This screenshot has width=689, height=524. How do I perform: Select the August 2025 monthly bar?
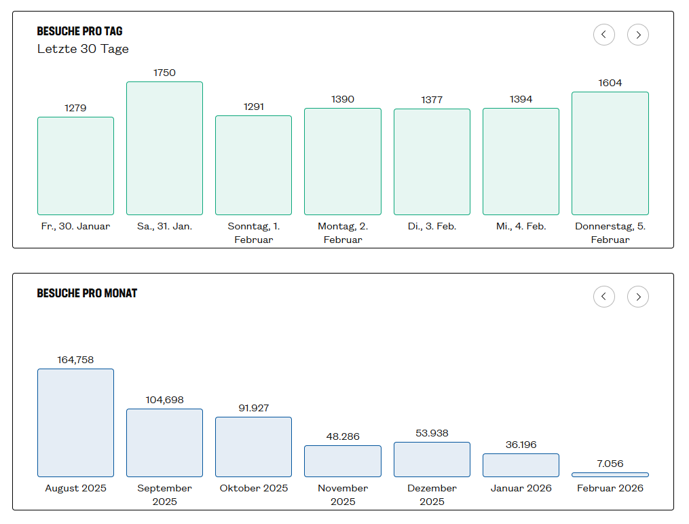(75, 422)
